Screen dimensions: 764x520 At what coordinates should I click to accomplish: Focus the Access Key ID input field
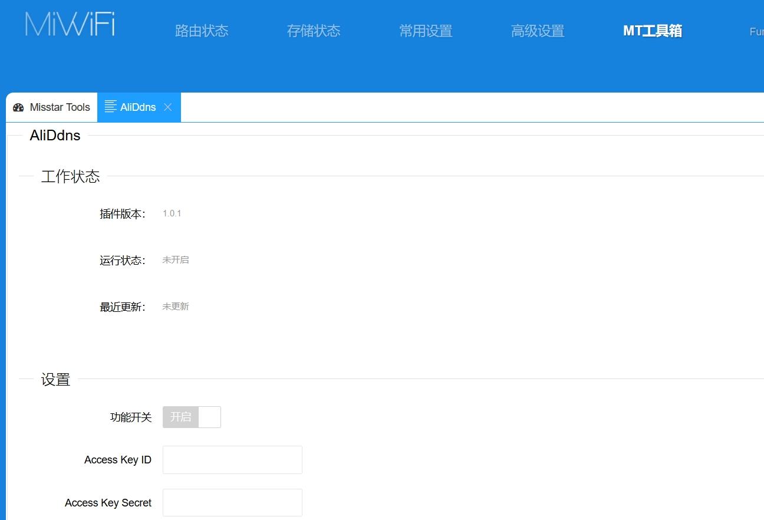tap(232, 460)
